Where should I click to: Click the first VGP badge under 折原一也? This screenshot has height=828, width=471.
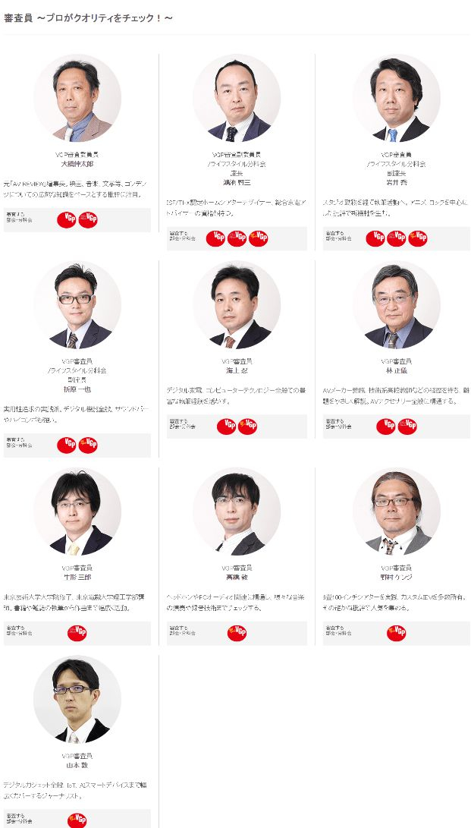pos(67,445)
